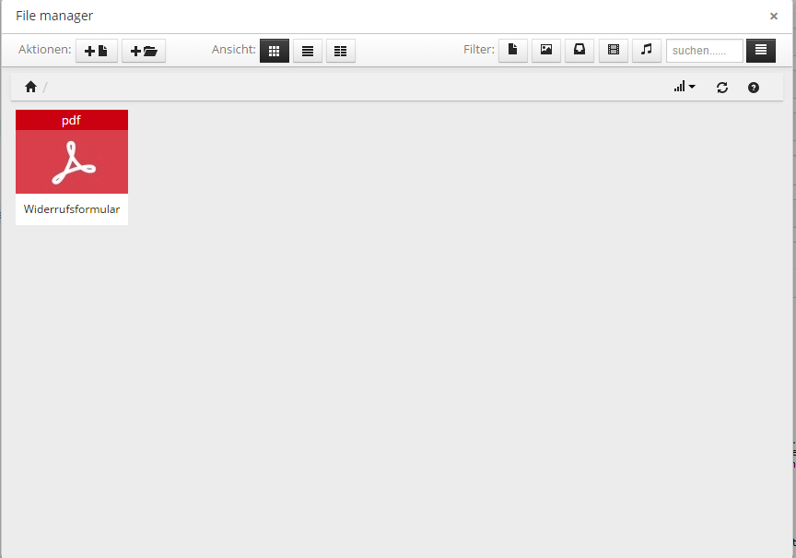Filter by audio files

coord(646,51)
